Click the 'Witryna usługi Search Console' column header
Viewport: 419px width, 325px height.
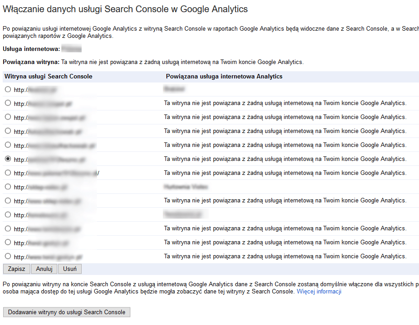[48, 76]
